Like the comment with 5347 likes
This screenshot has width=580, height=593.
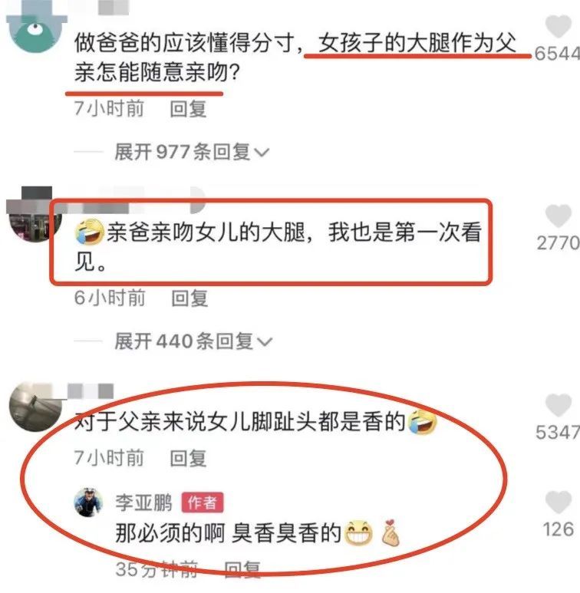click(x=558, y=405)
